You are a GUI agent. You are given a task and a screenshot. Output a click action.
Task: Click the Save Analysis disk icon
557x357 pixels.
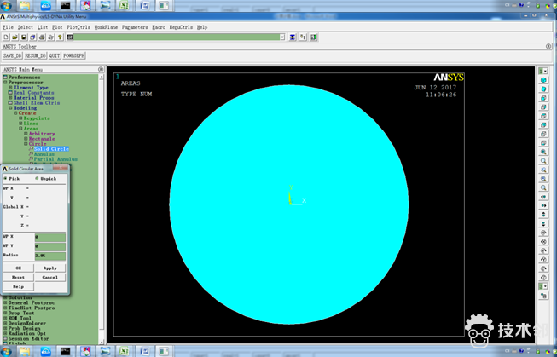coord(24,37)
